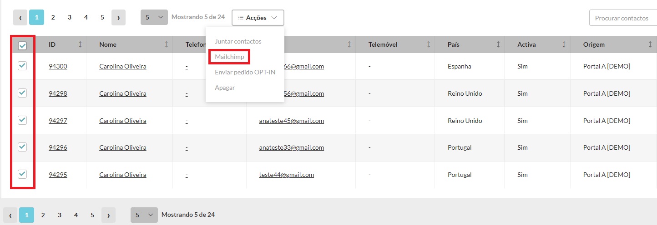Deselect the checkbox for contact 94300
This screenshot has height=225, width=657.
pyautogui.click(x=22, y=66)
